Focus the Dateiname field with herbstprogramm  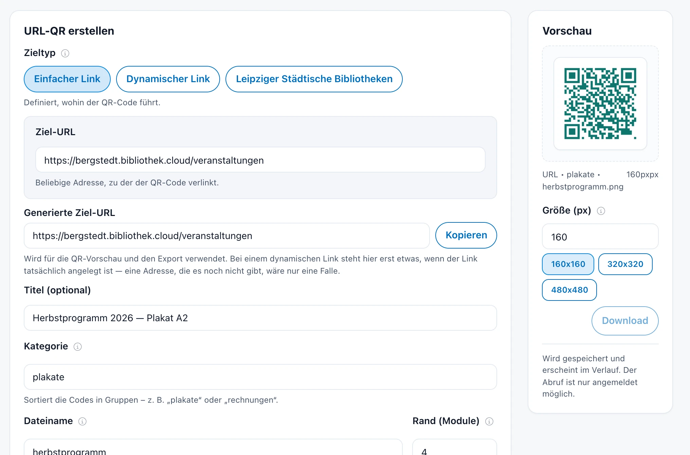pos(213,448)
